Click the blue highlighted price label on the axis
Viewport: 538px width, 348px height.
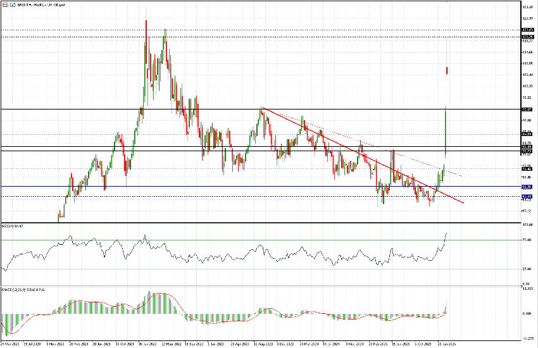pos(526,187)
